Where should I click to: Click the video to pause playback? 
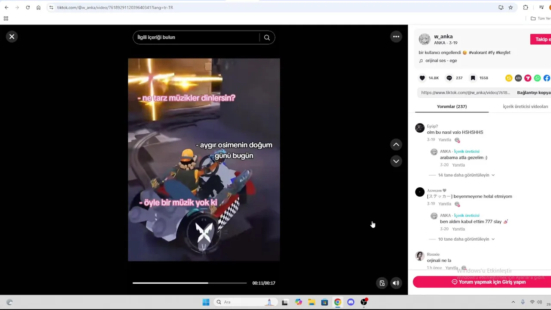[204, 160]
